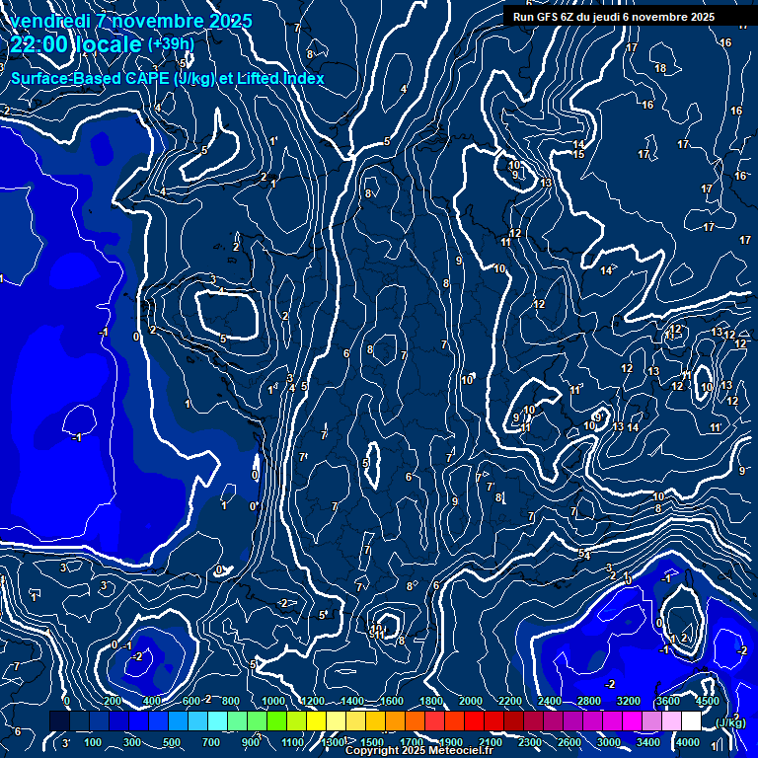Click the legend value '4500'

click(x=708, y=701)
